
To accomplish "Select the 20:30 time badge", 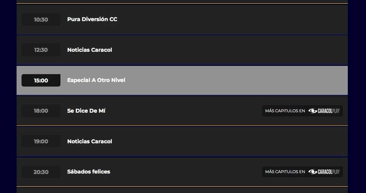I will click(41, 172).
